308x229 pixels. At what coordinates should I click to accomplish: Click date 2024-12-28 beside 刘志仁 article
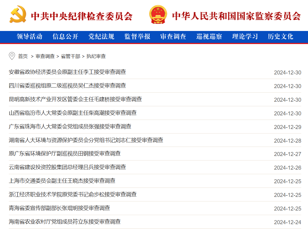click(x=288, y=141)
